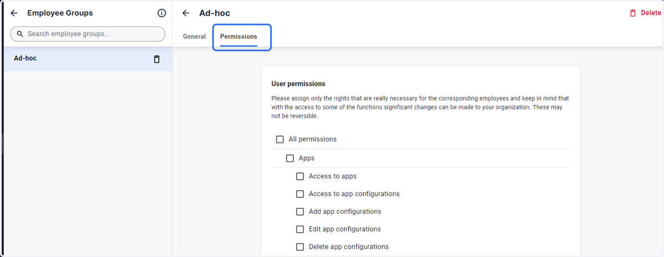The height and width of the screenshot is (257, 664).
Task: Focus the Search employee groups field
Action: [88, 34]
